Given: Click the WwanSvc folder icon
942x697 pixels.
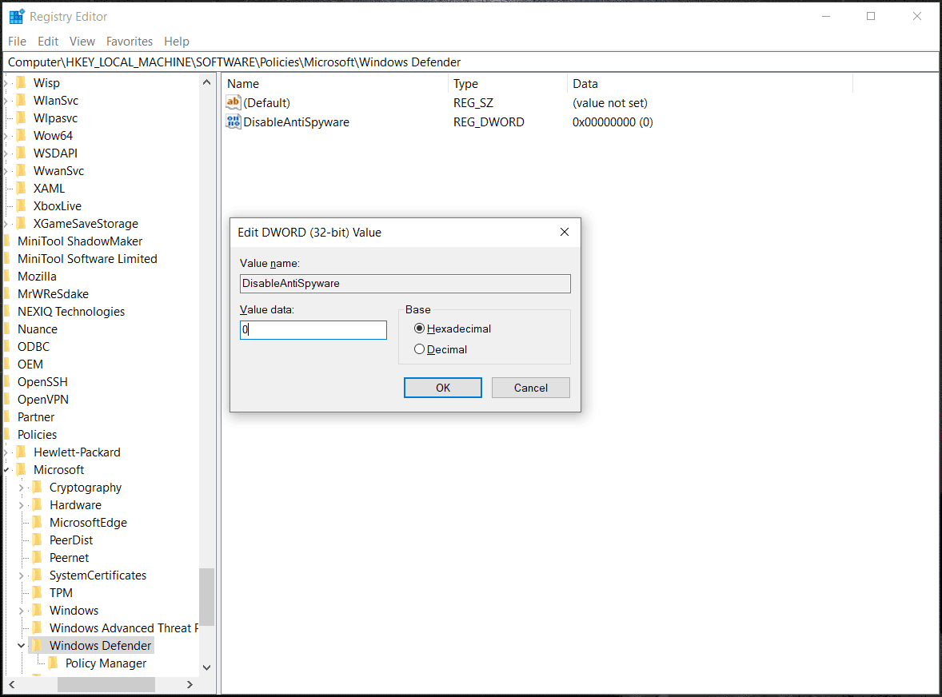Looking at the screenshot, I should 22,170.
